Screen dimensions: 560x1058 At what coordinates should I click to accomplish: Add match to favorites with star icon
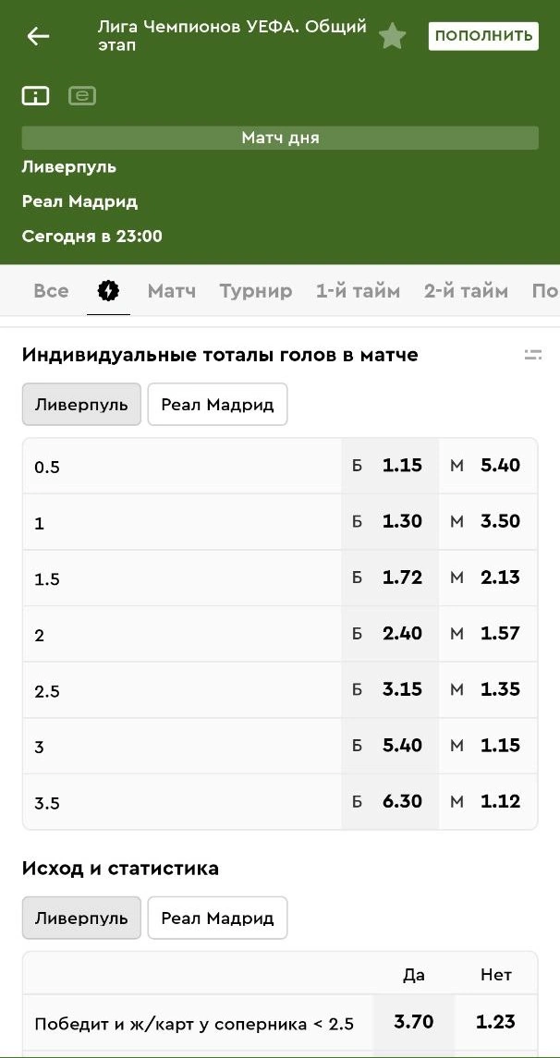click(x=393, y=36)
